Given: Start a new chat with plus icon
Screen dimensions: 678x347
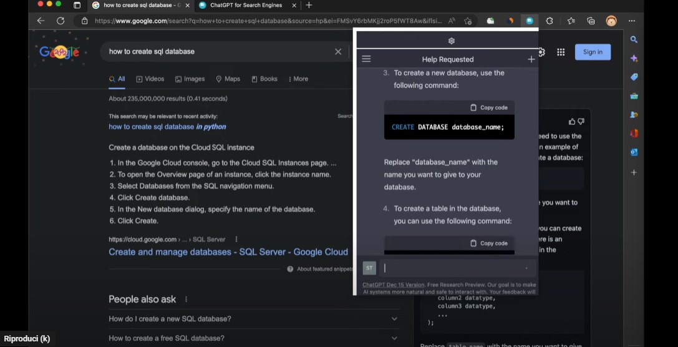Looking at the screenshot, I should point(531,59).
